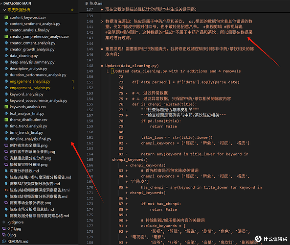Click line number 161 in gutter

(90, 138)
